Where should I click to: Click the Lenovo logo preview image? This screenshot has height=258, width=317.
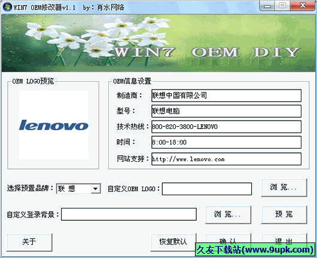pyautogui.click(x=54, y=125)
